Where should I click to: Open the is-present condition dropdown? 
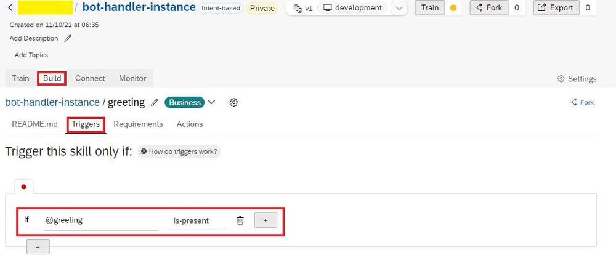(197, 220)
